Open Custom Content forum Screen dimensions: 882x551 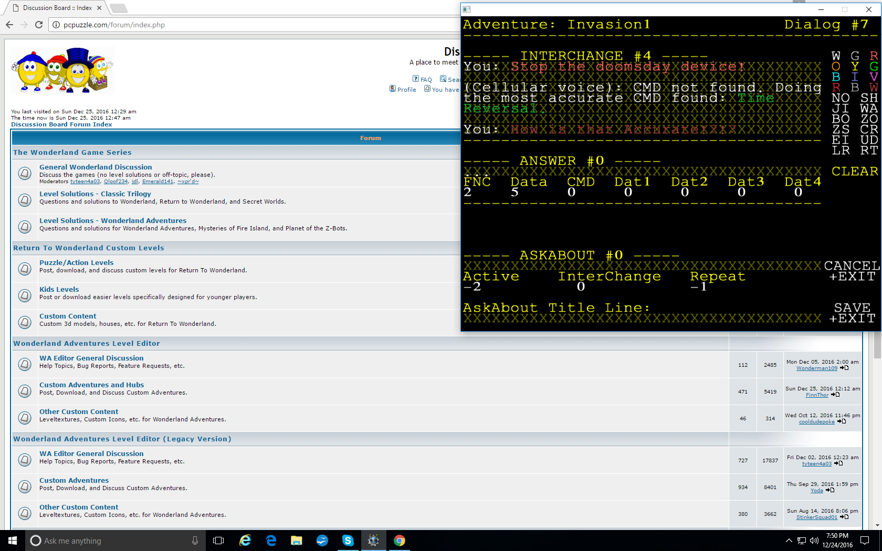68,316
